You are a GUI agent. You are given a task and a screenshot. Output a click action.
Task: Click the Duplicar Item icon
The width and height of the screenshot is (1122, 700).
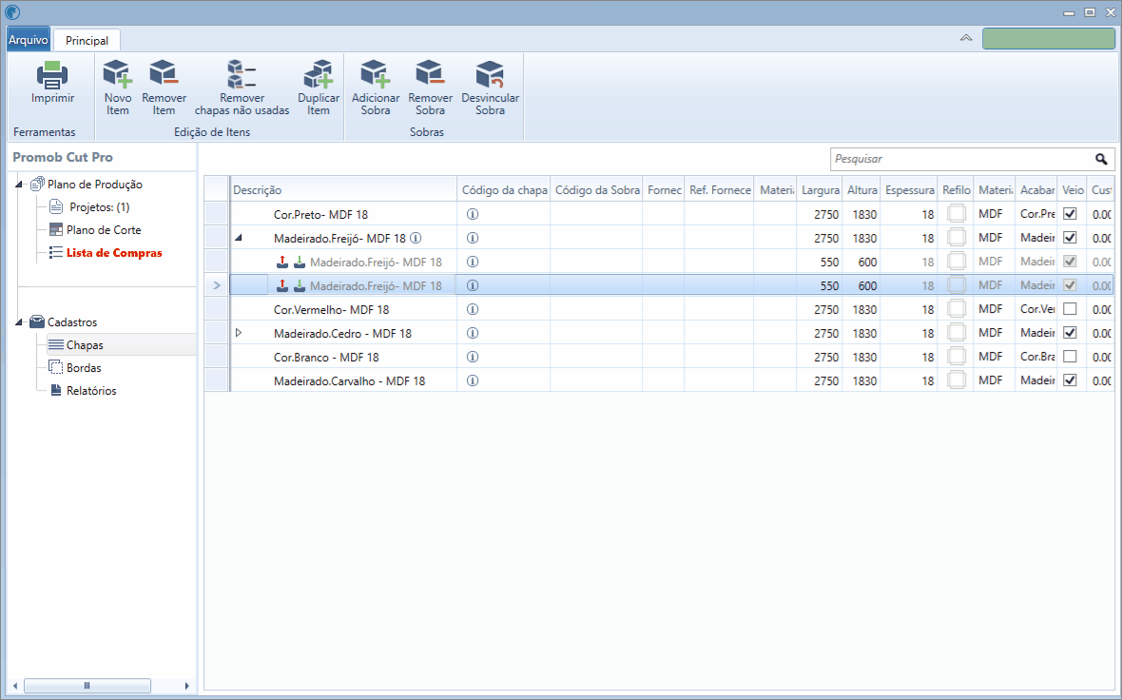click(319, 74)
